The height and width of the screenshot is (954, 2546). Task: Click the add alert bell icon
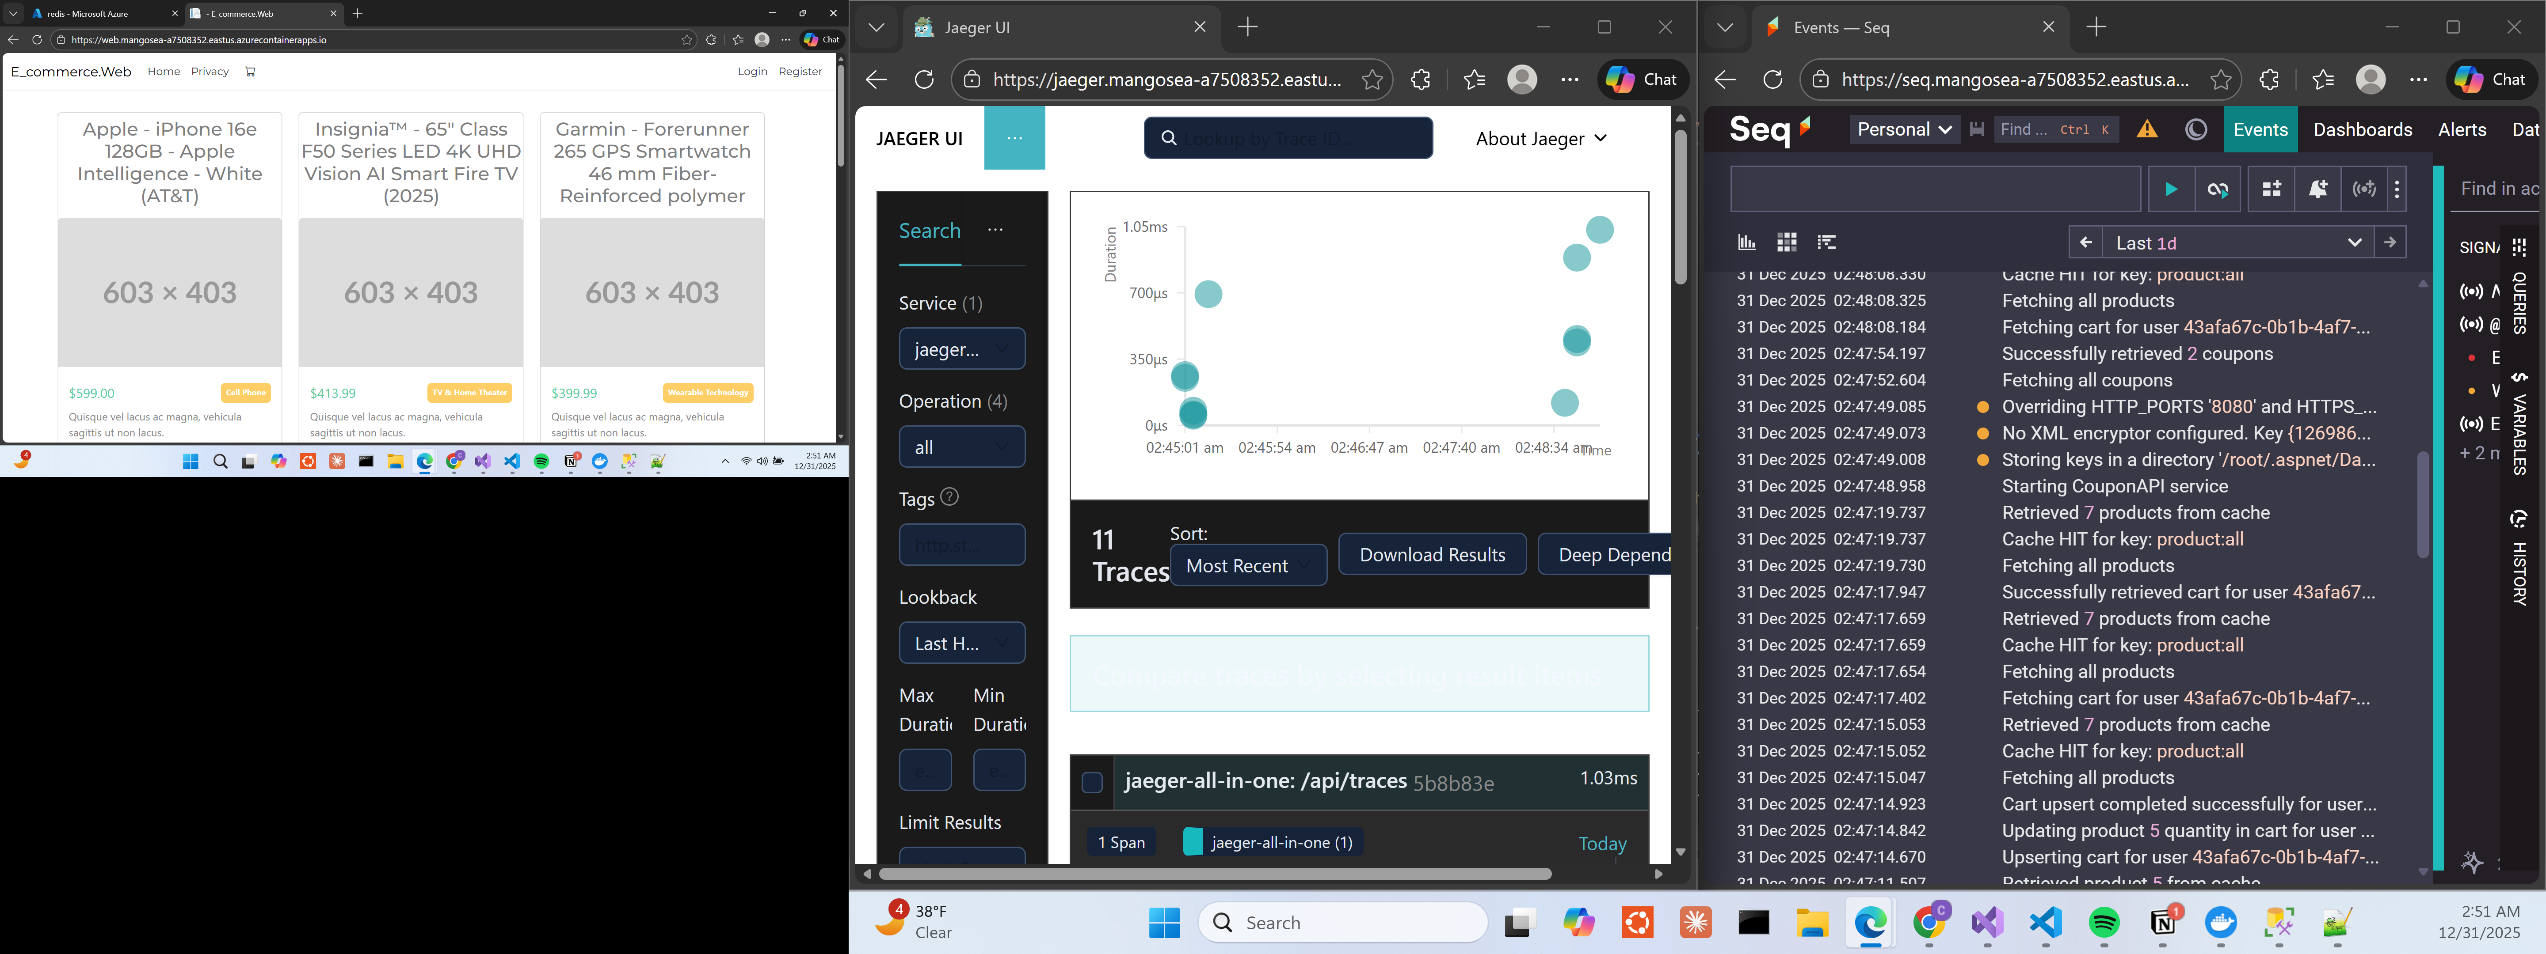(2317, 189)
